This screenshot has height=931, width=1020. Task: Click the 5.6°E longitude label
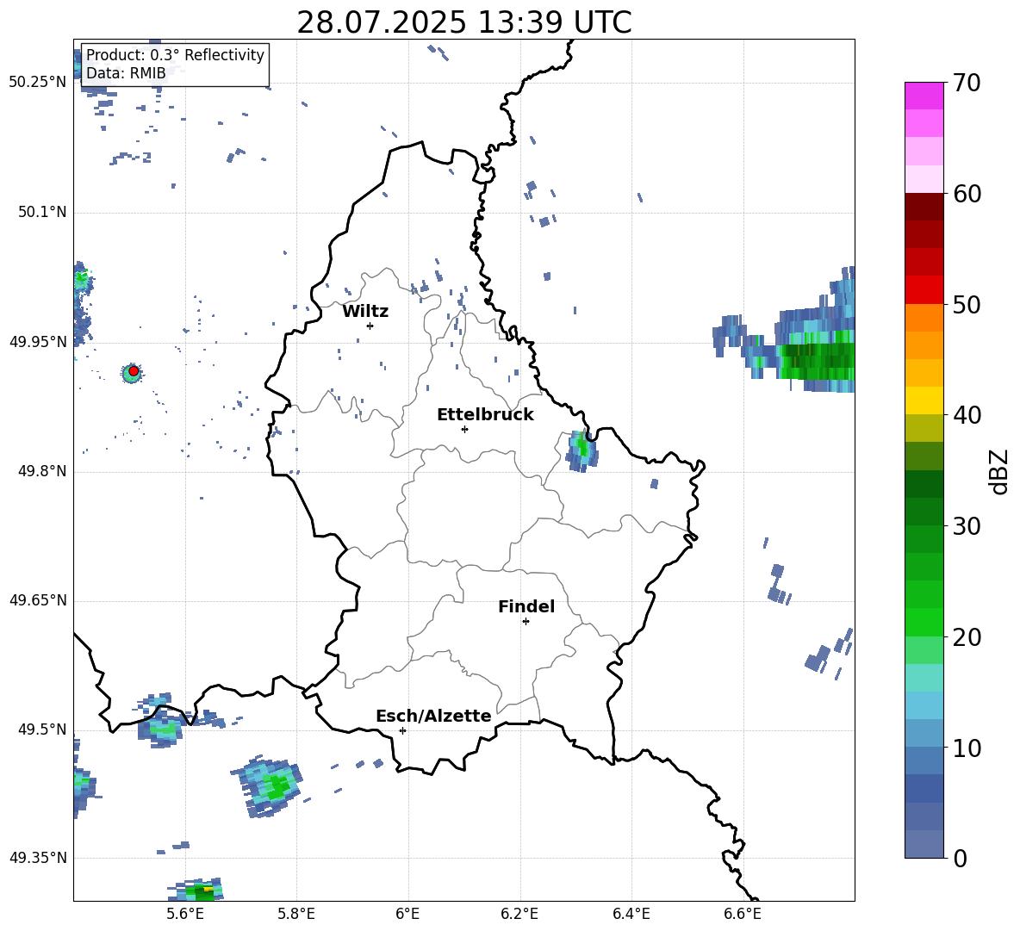pos(184,914)
